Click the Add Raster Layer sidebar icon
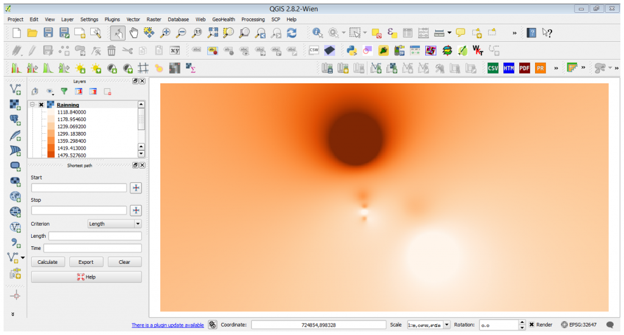This screenshot has height=335, width=624. [15, 105]
